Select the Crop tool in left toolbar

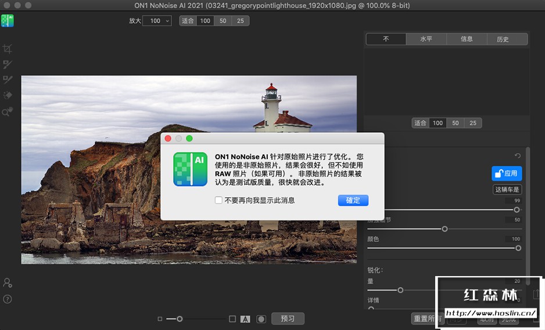8,49
